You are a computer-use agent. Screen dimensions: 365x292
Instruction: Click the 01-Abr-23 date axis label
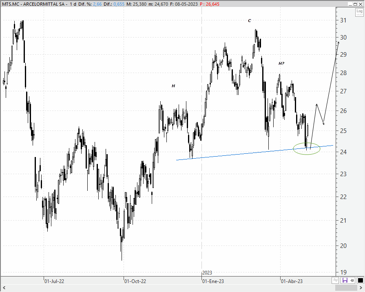(x=292, y=281)
